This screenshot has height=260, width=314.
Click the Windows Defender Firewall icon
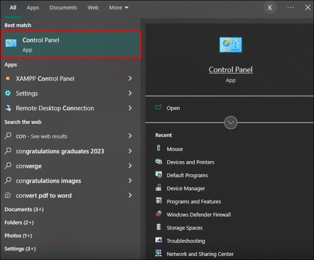point(159,214)
